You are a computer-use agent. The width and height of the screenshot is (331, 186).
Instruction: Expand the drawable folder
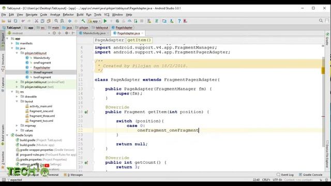pyautogui.click(x=17, y=97)
